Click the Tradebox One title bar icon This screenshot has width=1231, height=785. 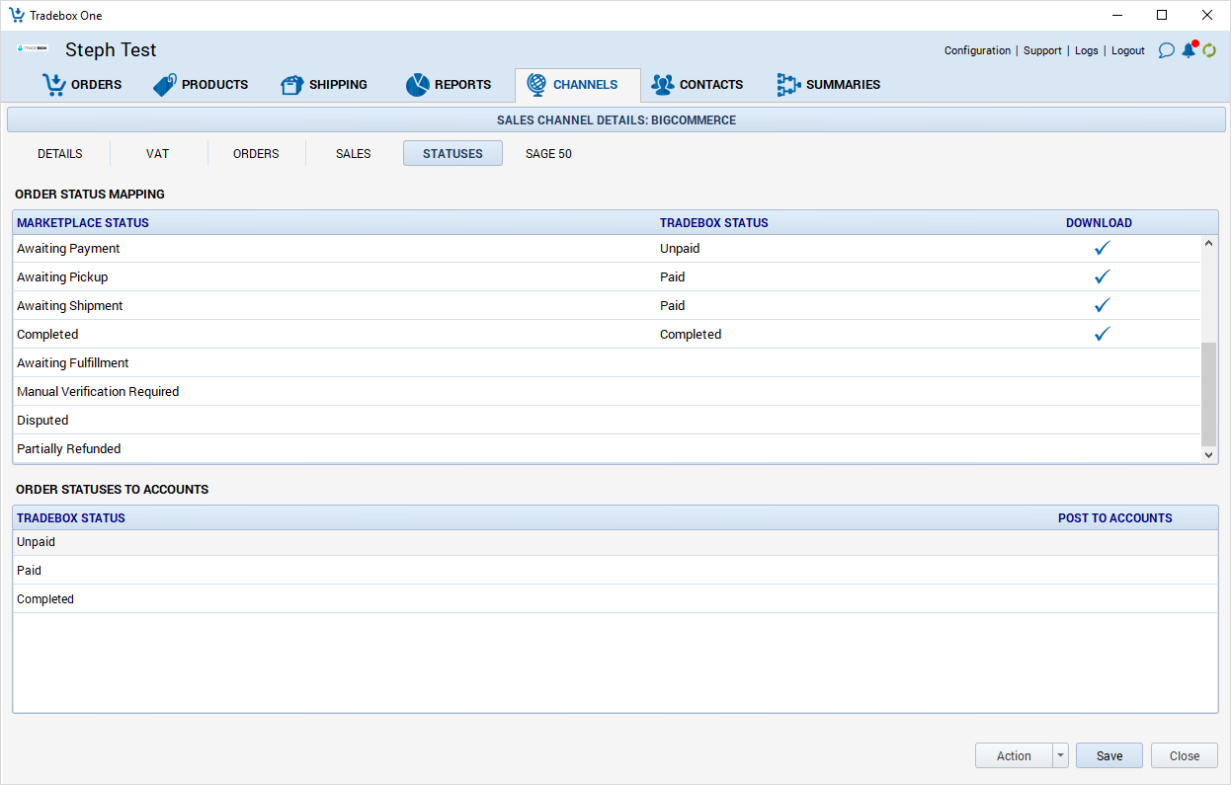(17, 15)
